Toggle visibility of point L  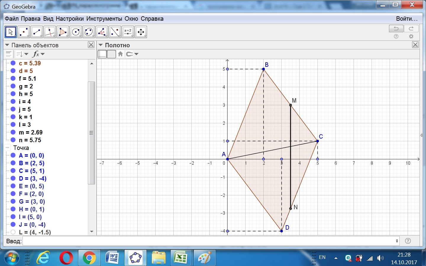click(13, 232)
